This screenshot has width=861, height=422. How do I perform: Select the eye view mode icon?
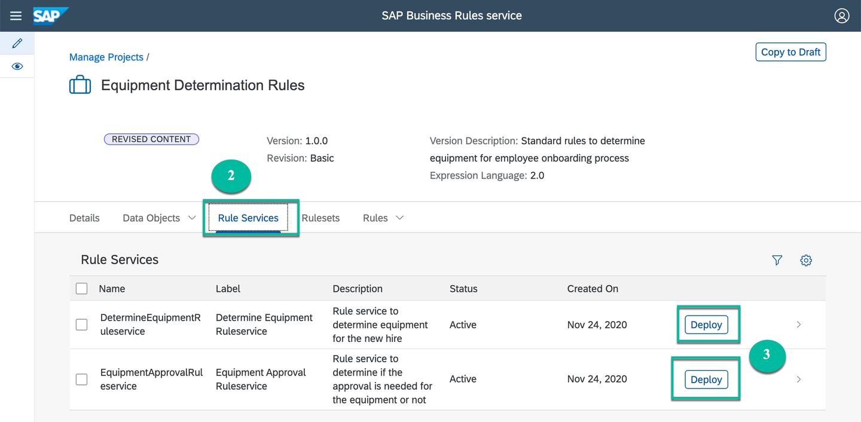pos(17,66)
